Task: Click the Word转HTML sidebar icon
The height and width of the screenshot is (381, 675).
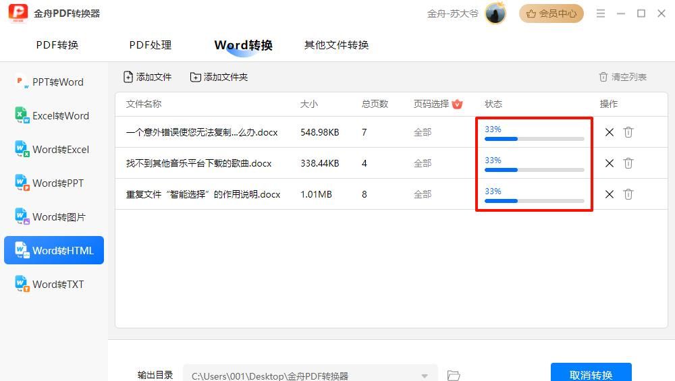Action: coord(22,250)
